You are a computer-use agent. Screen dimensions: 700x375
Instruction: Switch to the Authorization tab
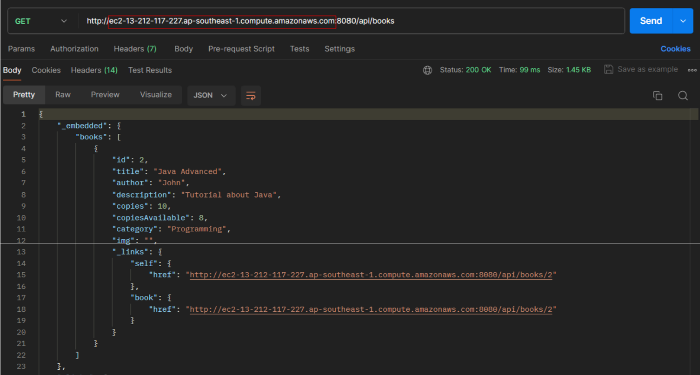[74, 49]
